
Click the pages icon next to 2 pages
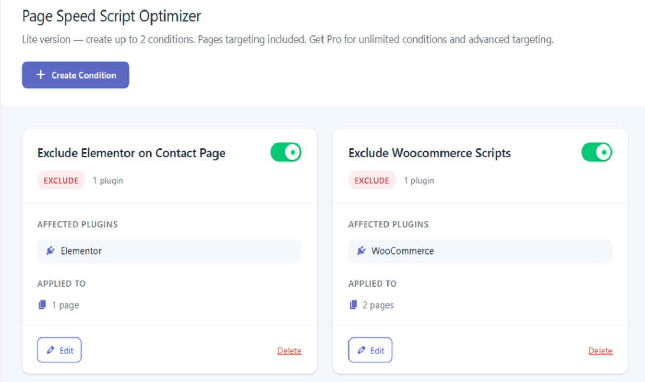354,305
